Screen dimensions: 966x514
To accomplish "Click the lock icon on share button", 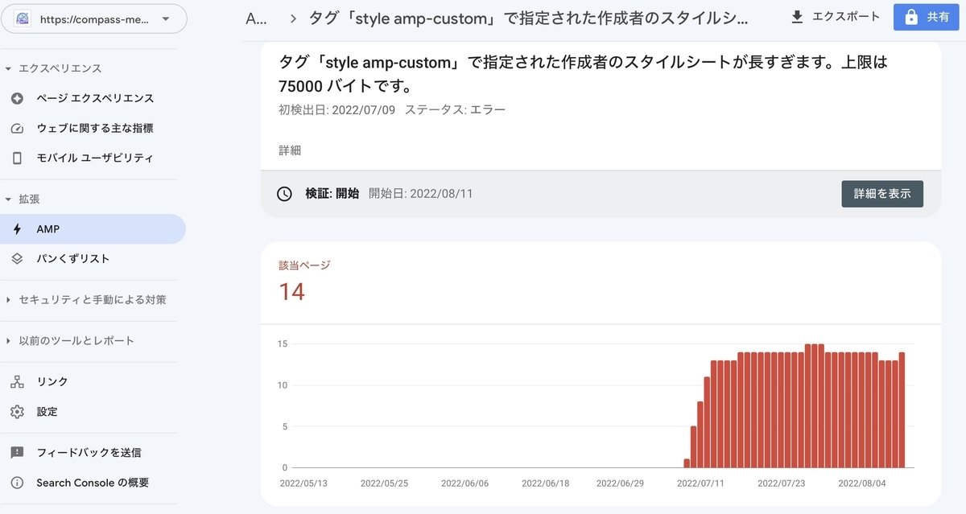I will [x=912, y=17].
